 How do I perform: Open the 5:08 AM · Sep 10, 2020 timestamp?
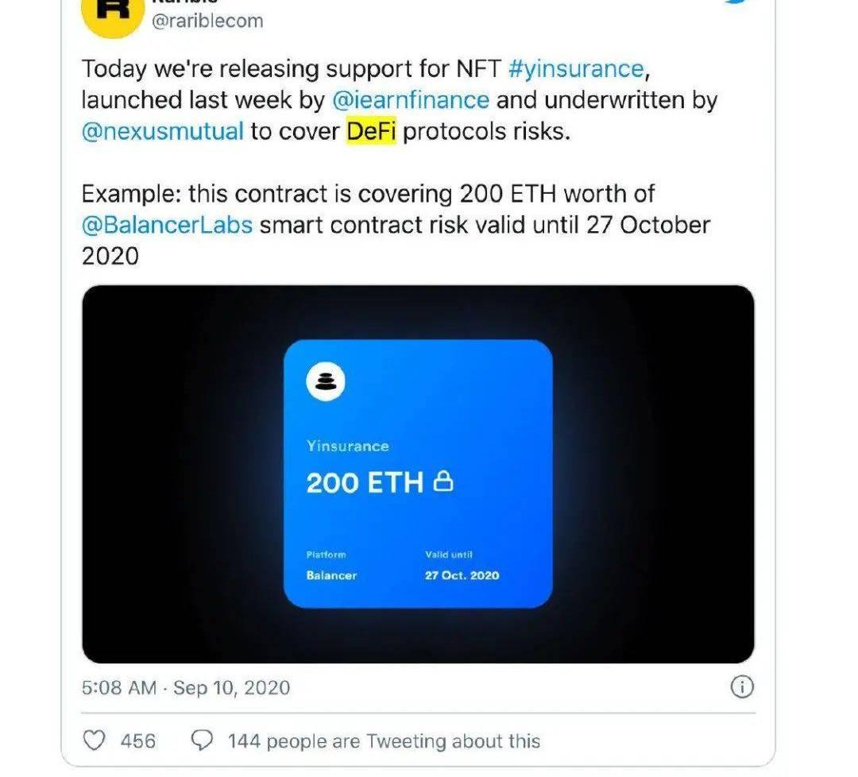click(x=186, y=687)
